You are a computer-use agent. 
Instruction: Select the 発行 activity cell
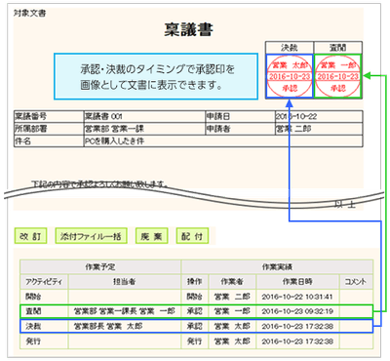(x=44, y=341)
